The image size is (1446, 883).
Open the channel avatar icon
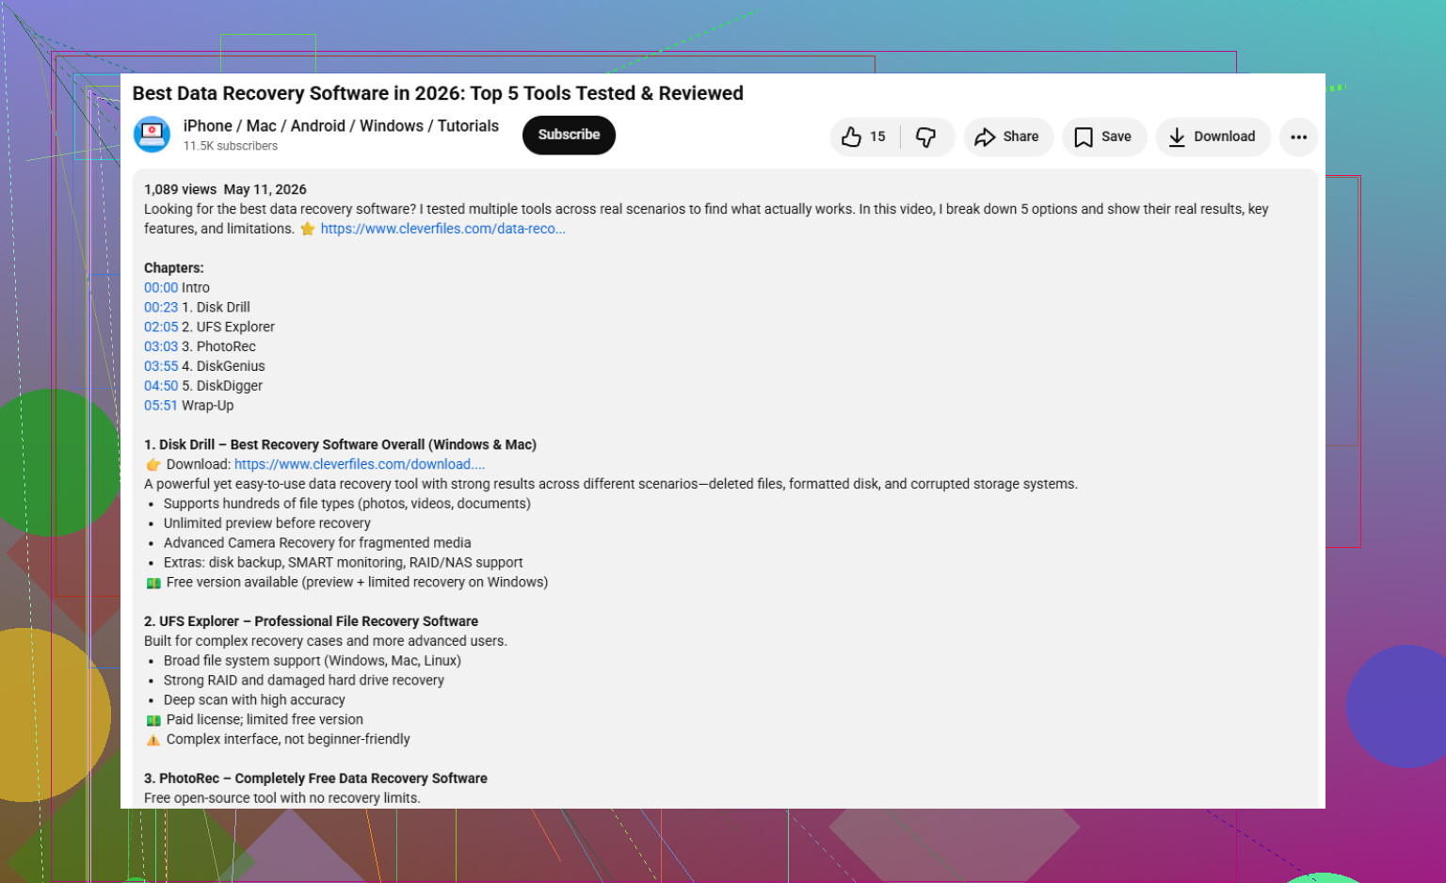pos(152,135)
